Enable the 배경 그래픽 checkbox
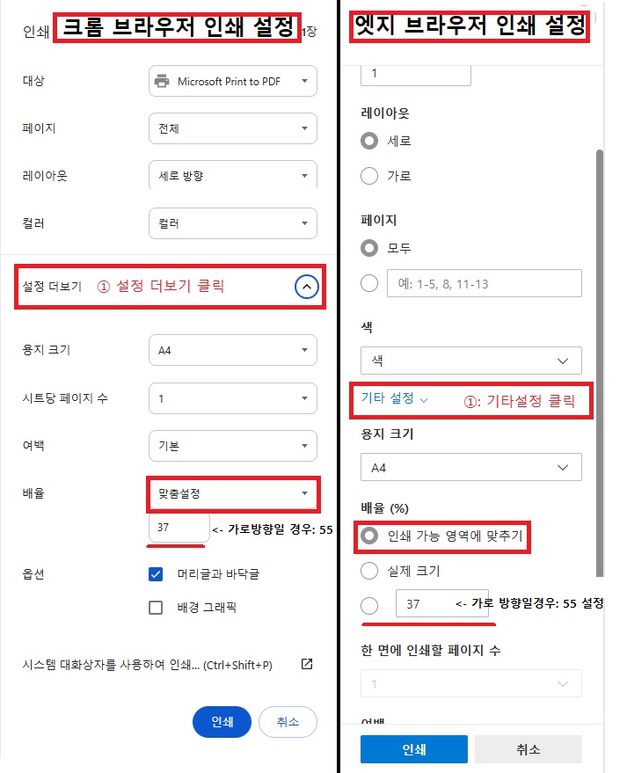Screen dimensions: 627x773 point(156,608)
